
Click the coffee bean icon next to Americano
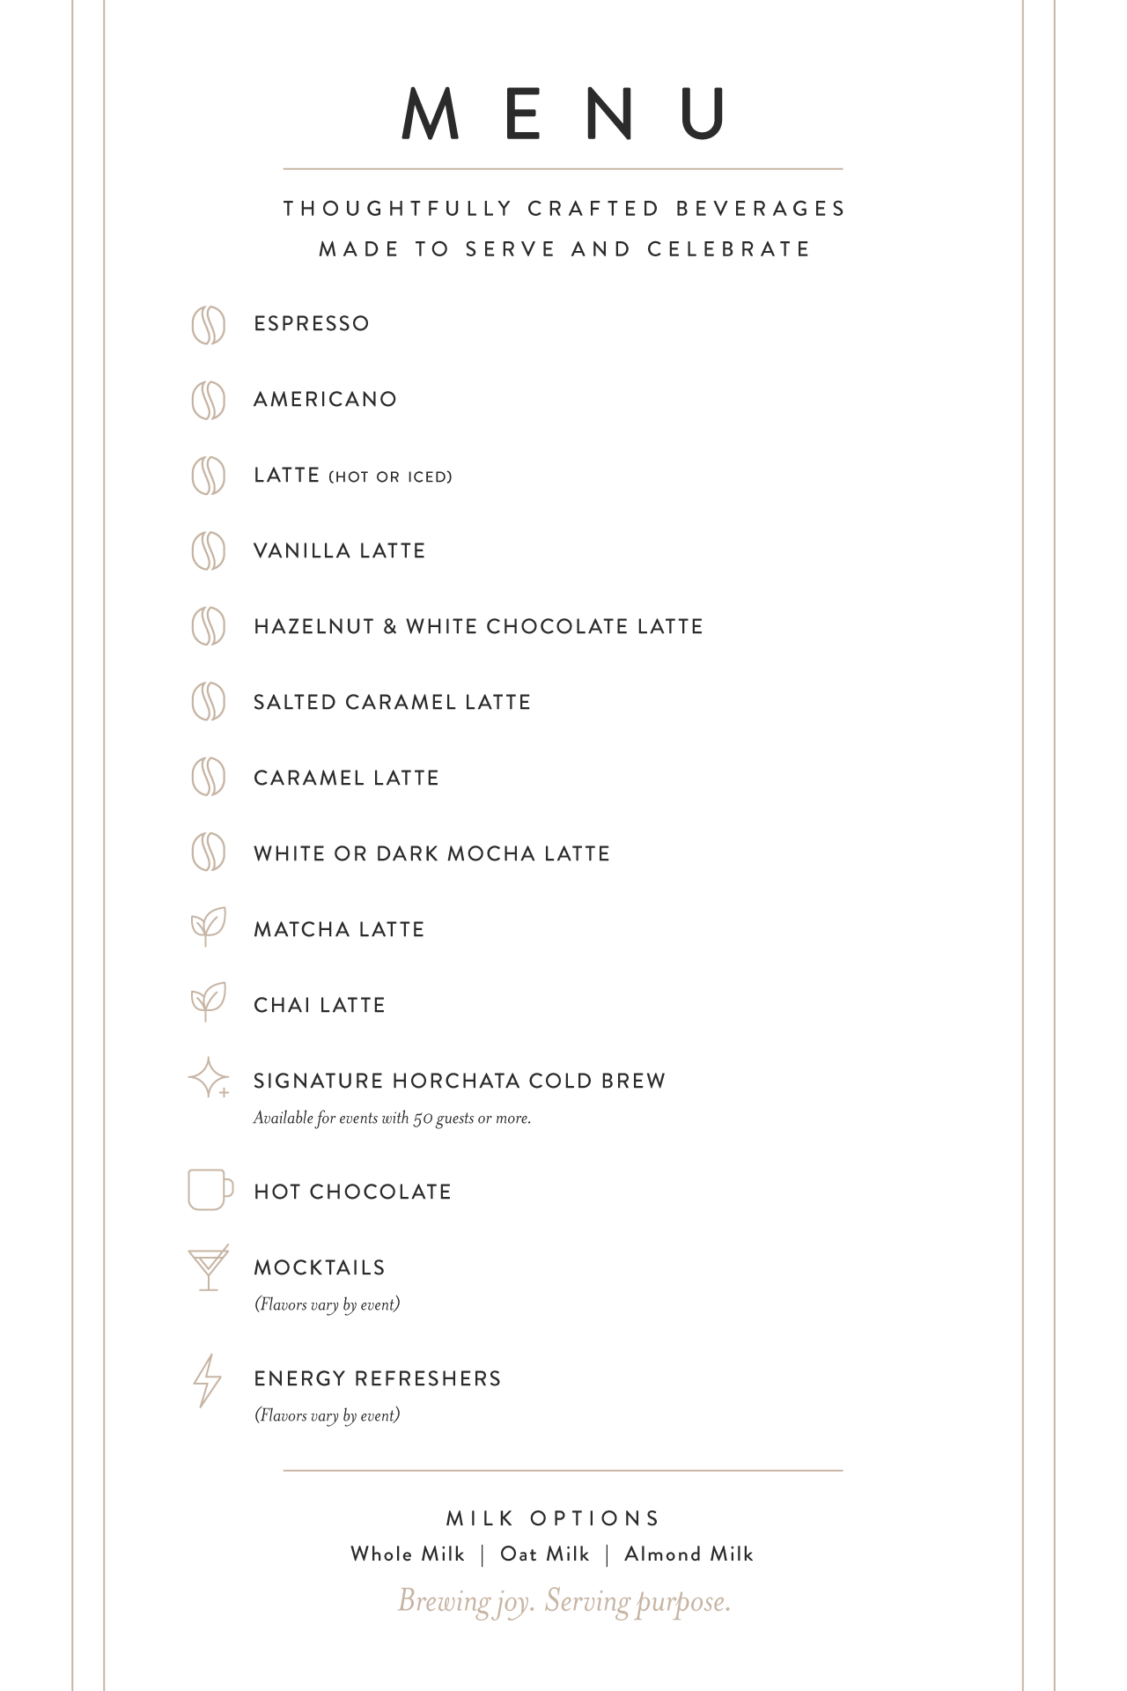(x=208, y=401)
